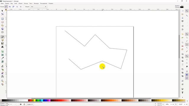Toggle layer visibility eye in status bar
The image size is (189, 106).
(x=21, y=104)
